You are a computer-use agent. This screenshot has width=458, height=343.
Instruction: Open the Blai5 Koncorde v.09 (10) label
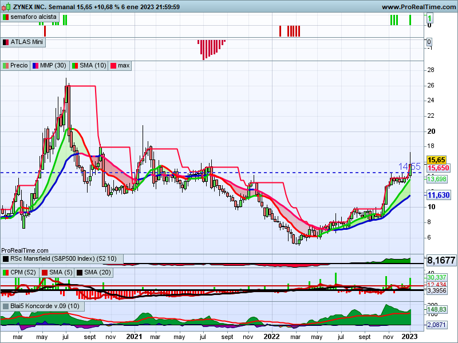42,306
